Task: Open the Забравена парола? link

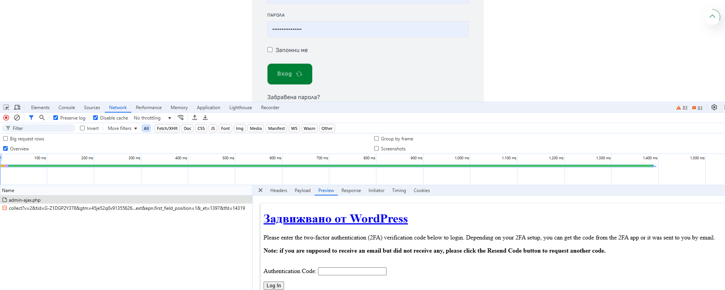Action: click(294, 97)
